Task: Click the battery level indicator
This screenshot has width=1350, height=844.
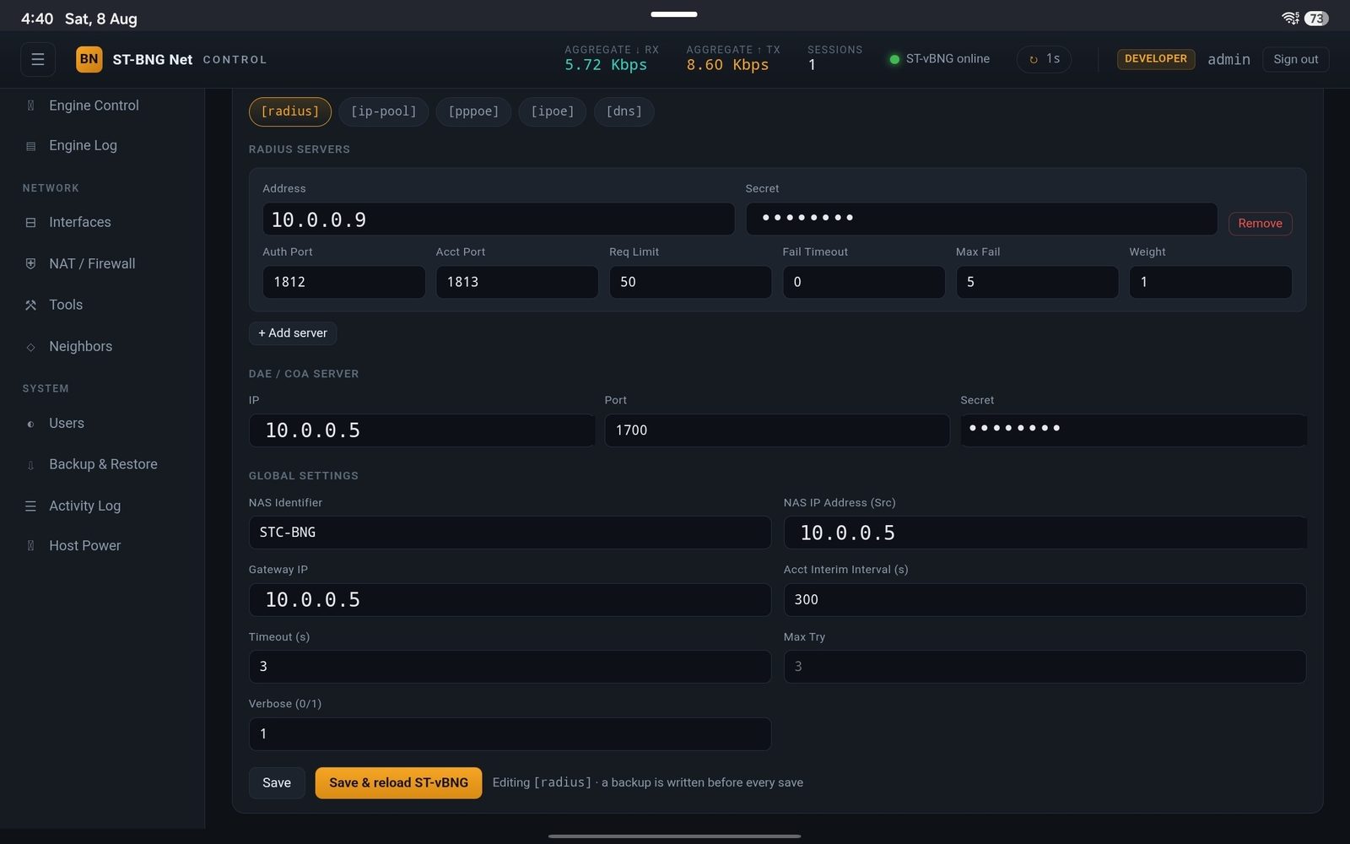Action: tap(1316, 18)
